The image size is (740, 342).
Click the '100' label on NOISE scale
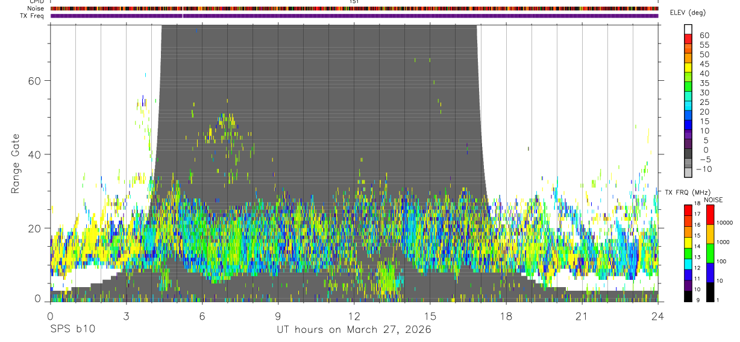tap(722, 262)
